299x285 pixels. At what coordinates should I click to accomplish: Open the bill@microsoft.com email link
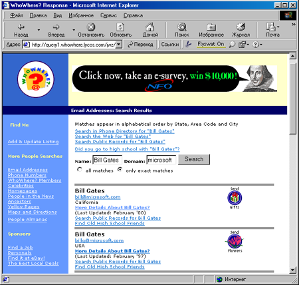[x=98, y=197]
